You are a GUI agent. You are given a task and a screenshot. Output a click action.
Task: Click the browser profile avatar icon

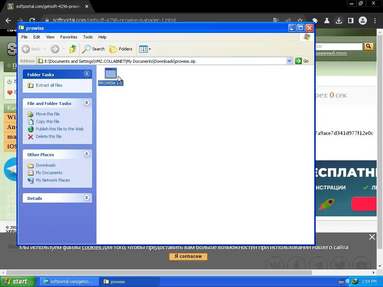pyautogui.click(x=363, y=21)
